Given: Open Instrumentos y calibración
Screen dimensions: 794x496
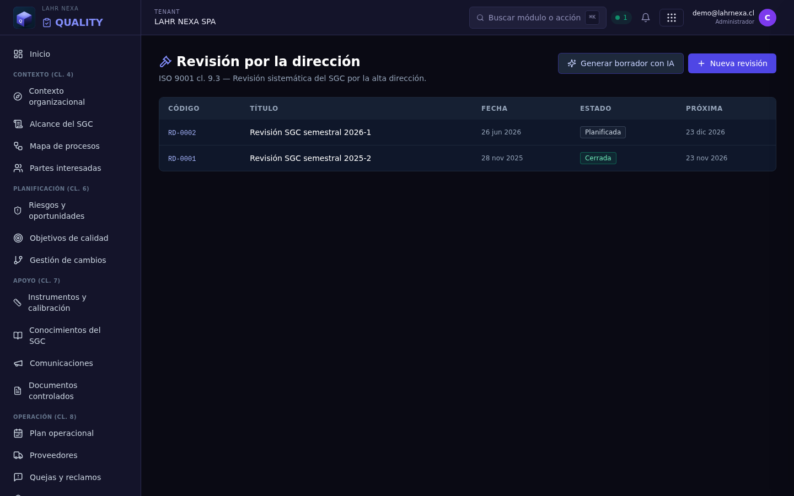Looking at the screenshot, I should [x=70, y=303].
